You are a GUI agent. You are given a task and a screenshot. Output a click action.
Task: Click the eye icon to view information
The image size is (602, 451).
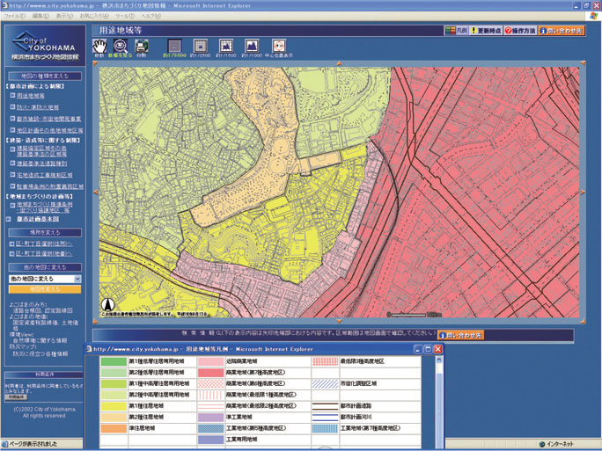tap(120, 45)
